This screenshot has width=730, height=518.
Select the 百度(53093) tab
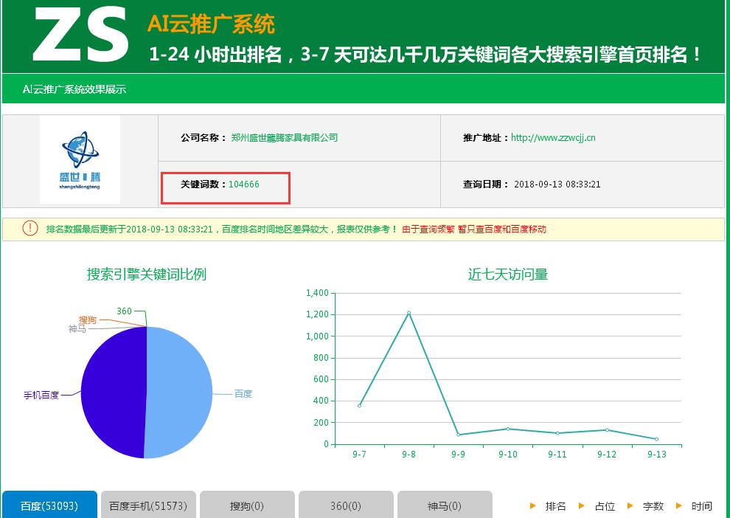(x=49, y=504)
